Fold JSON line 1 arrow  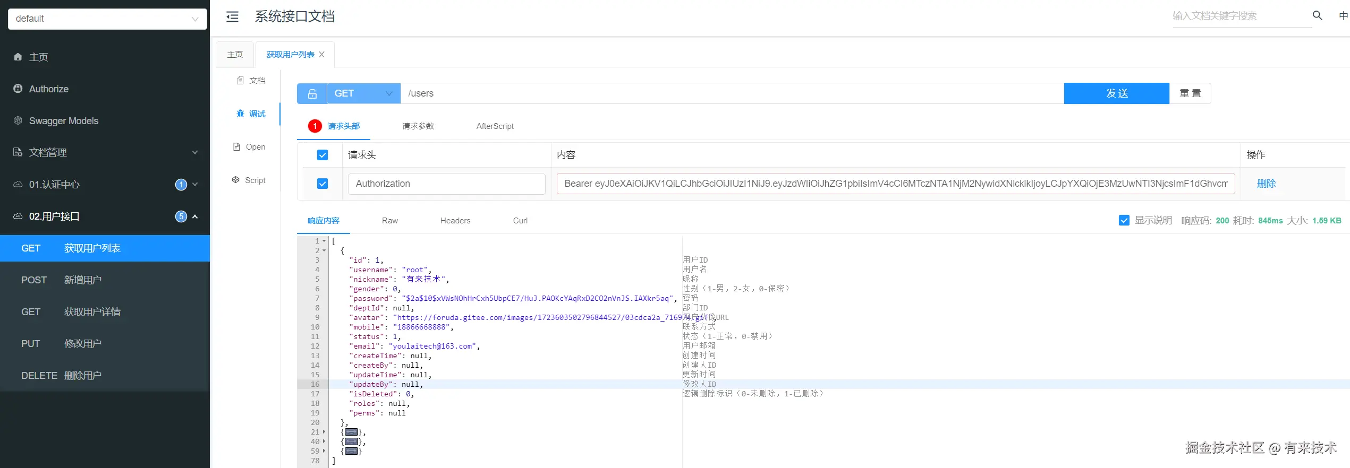pyautogui.click(x=324, y=241)
